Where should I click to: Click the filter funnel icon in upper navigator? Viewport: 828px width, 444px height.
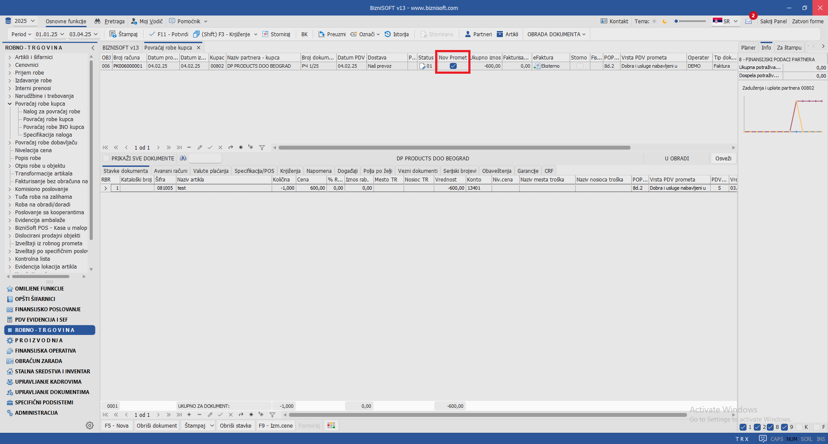[262, 147]
